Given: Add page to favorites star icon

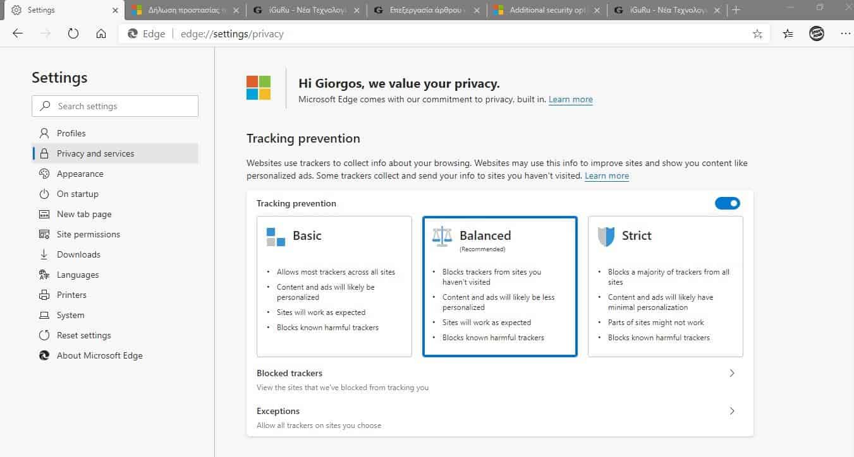Looking at the screenshot, I should coord(757,34).
